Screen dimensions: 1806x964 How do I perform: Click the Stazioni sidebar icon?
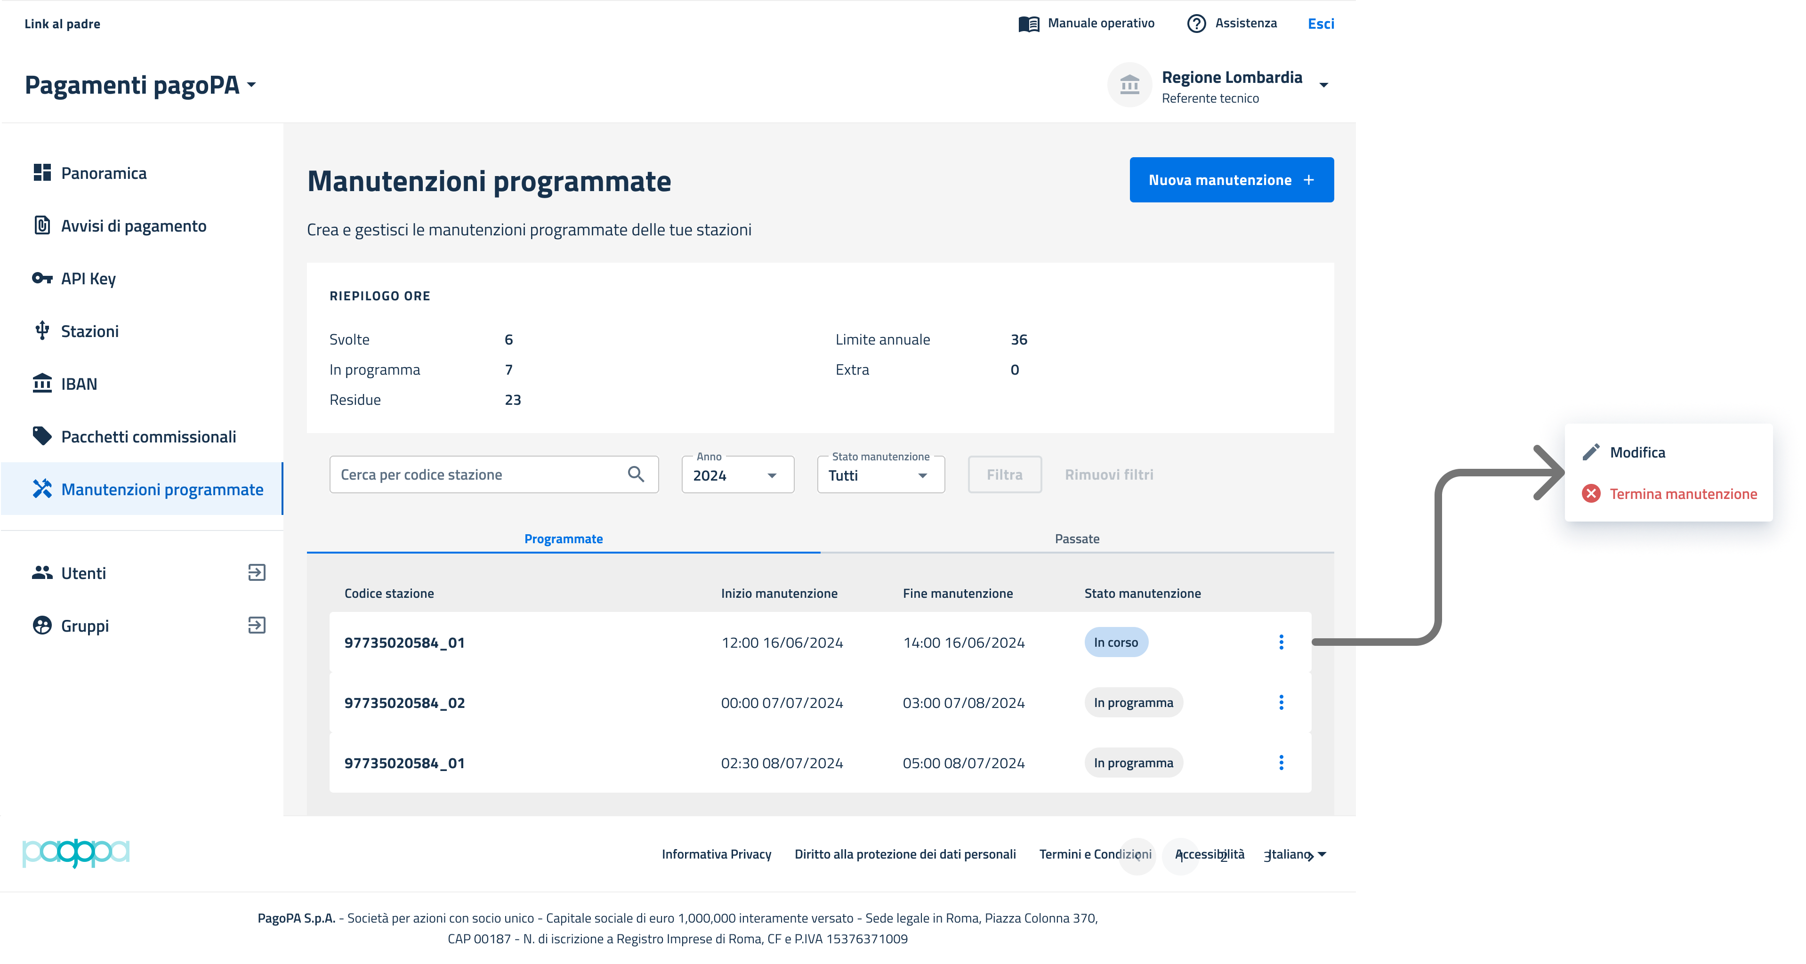pos(42,331)
